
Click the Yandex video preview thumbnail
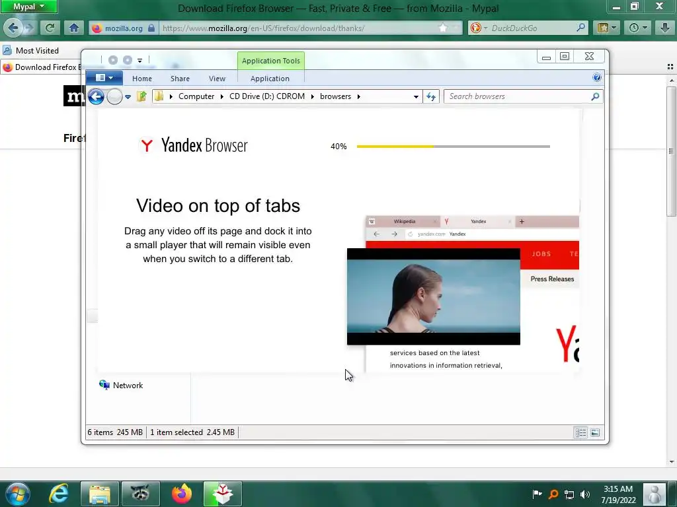click(434, 296)
